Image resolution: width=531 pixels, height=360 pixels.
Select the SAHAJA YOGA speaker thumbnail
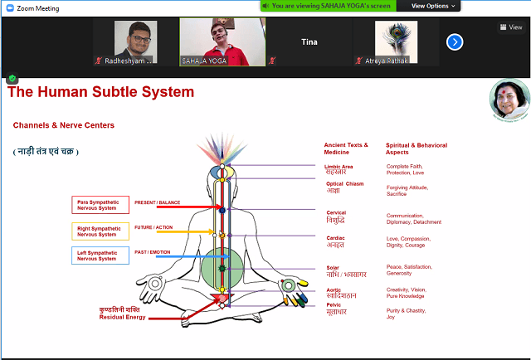tap(222, 42)
